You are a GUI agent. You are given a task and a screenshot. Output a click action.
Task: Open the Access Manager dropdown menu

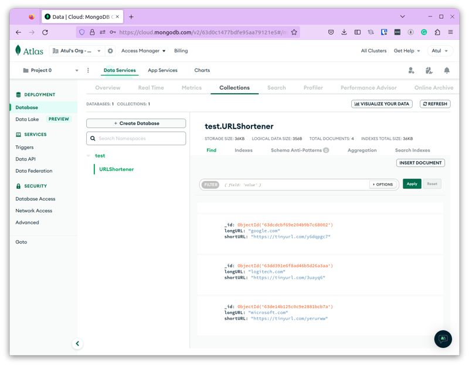pos(143,51)
